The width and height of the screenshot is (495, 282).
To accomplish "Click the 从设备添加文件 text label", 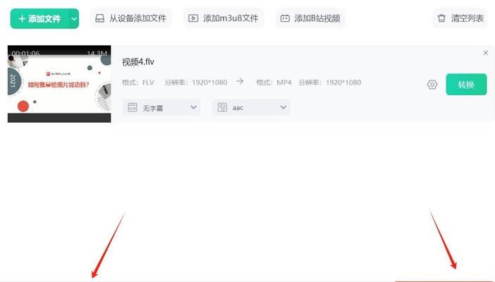I will [137, 18].
